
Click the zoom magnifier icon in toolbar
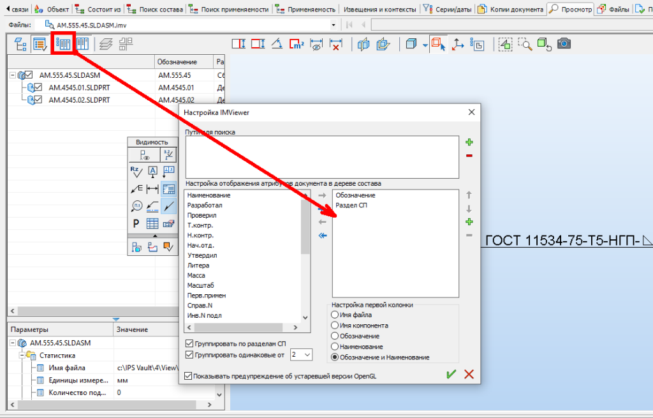(x=525, y=44)
